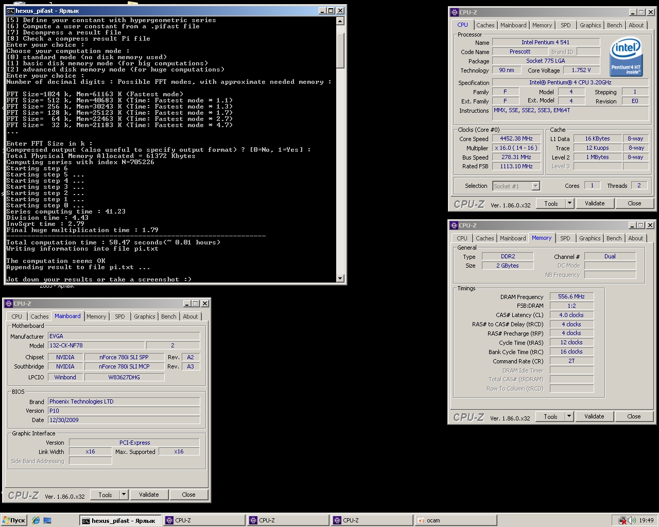Click the Instructions field MMX, SSE, SSE2
The image size is (659, 527).
[570, 114]
